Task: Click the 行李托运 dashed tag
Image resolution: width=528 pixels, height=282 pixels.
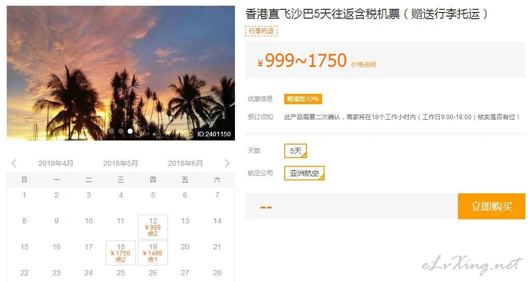Action: (261, 31)
